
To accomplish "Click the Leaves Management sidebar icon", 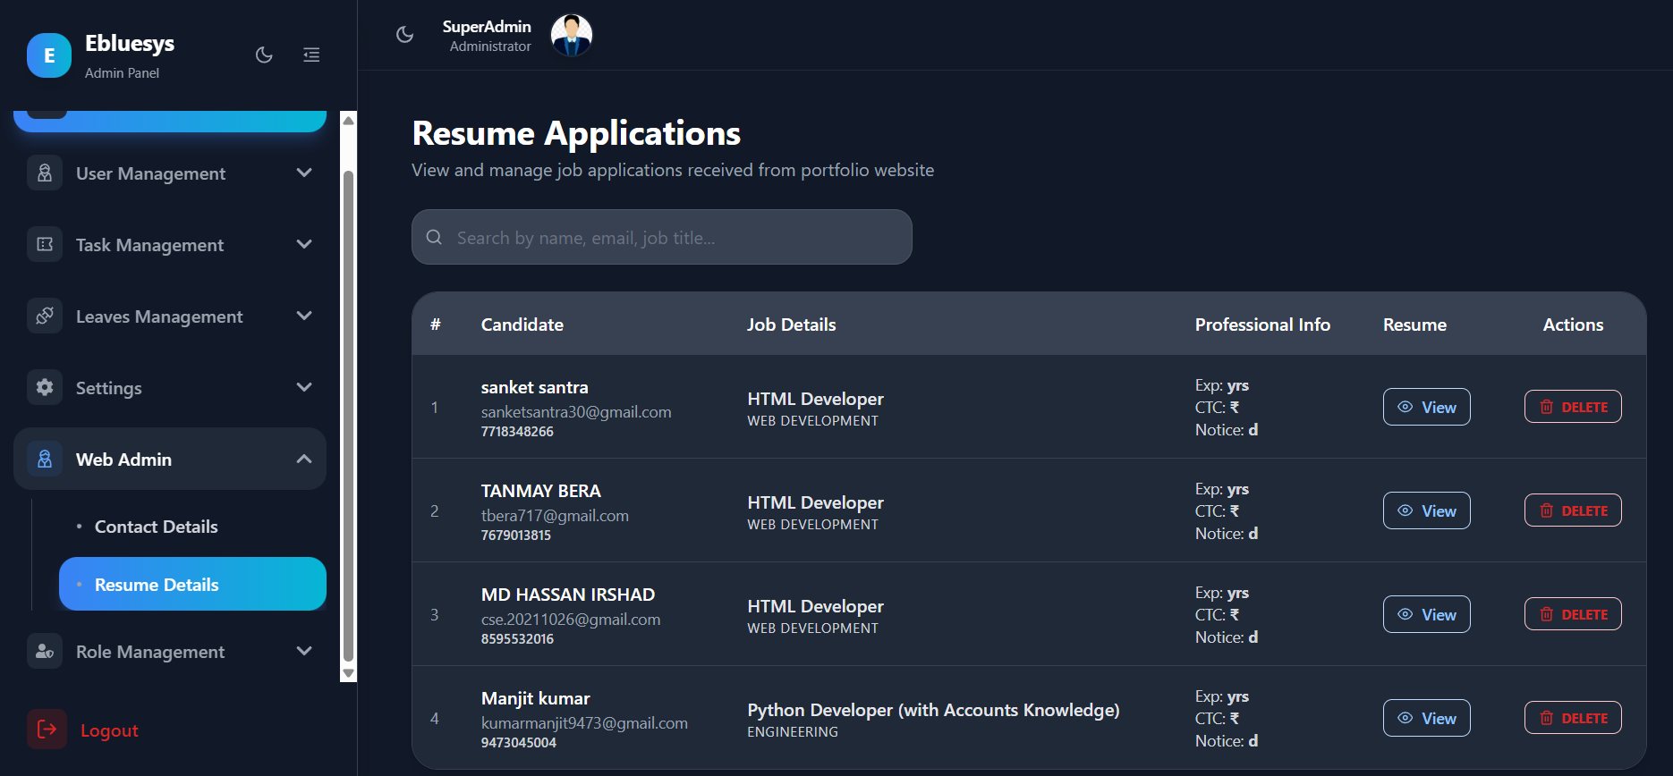I will (x=45, y=316).
